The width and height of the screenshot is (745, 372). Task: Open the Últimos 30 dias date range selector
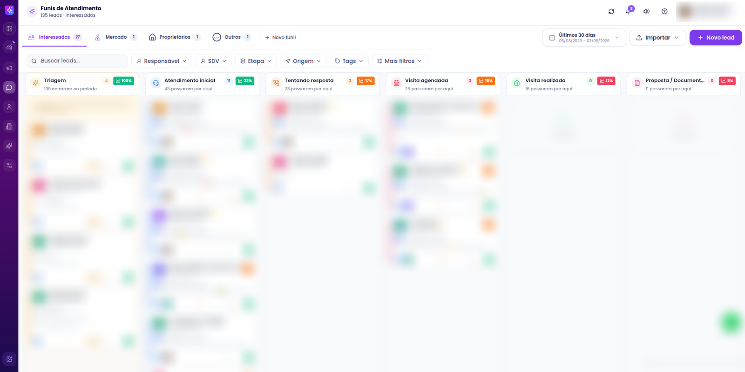[x=584, y=38]
